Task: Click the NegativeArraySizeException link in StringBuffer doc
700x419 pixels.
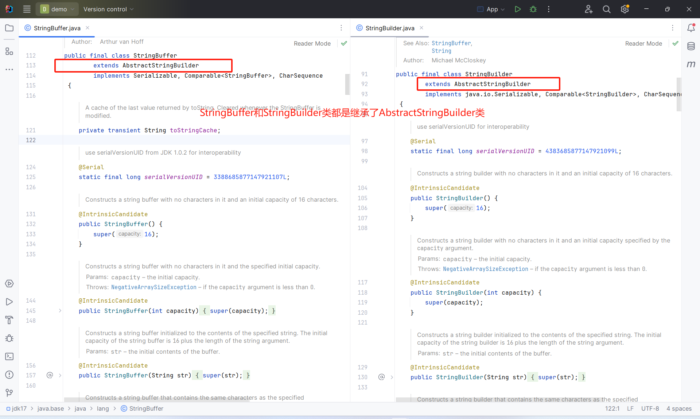Action: coord(153,287)
